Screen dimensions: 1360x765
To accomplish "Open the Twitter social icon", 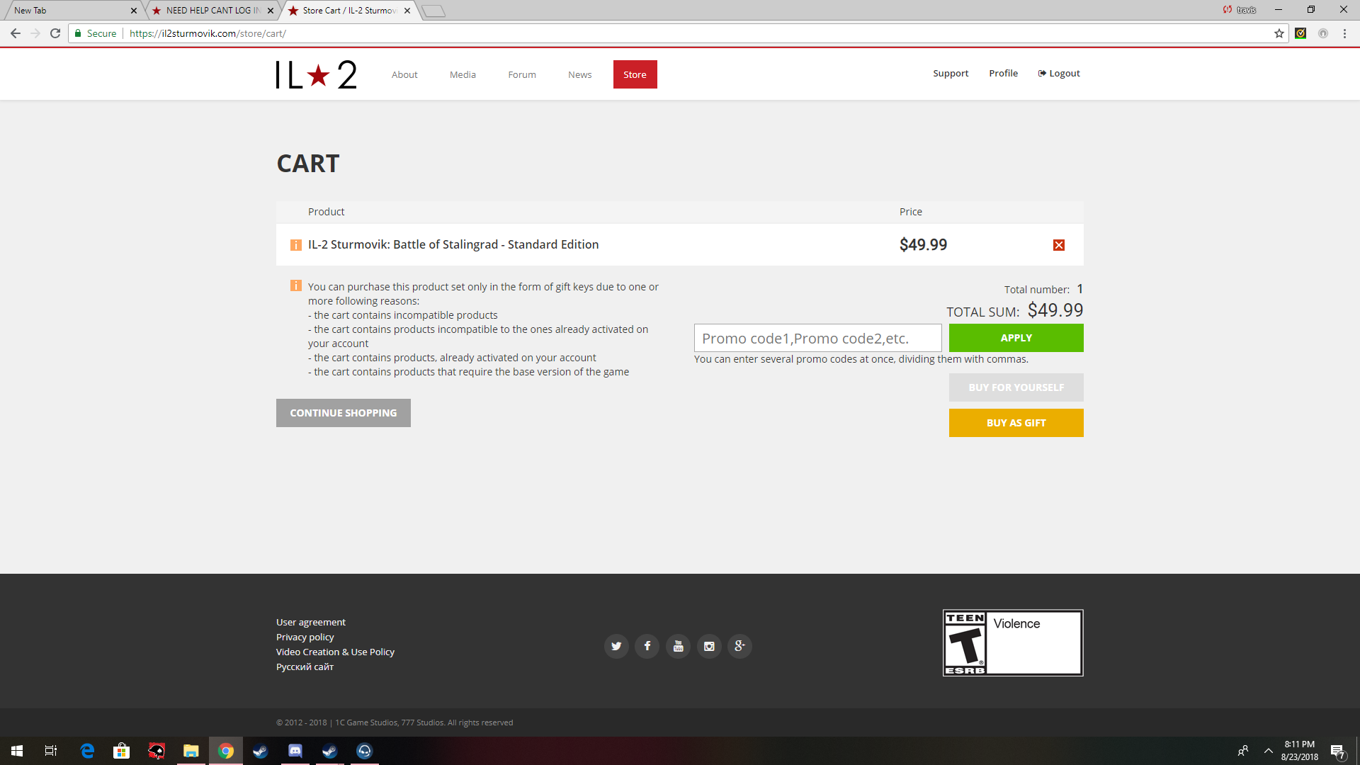I will (616, 646).
